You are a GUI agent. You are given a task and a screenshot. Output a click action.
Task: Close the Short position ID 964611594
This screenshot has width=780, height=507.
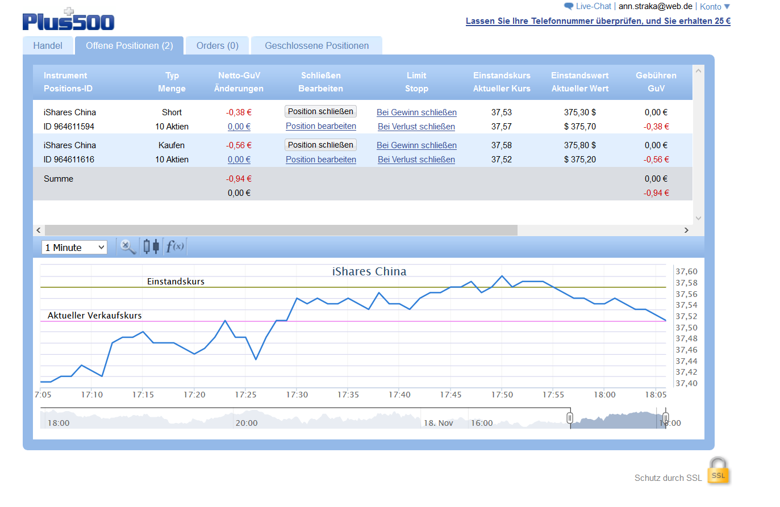(x=320, y=111)
